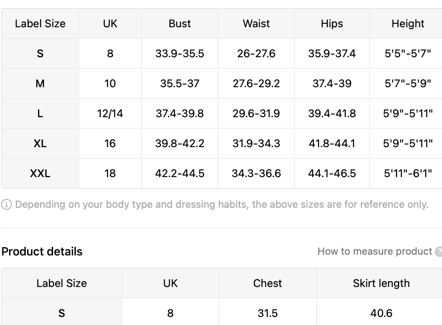The width and height of the screenshot is (442, 325).
Task: Open the How to measure product link
Action: [x=375, y=251]
